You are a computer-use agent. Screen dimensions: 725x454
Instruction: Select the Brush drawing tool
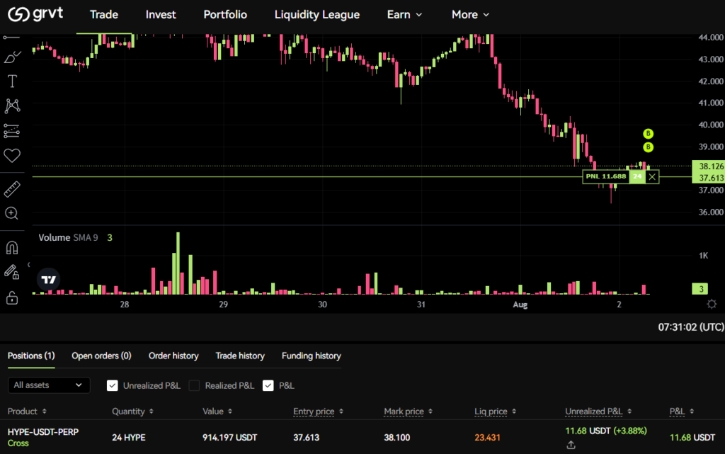[12, 57]
